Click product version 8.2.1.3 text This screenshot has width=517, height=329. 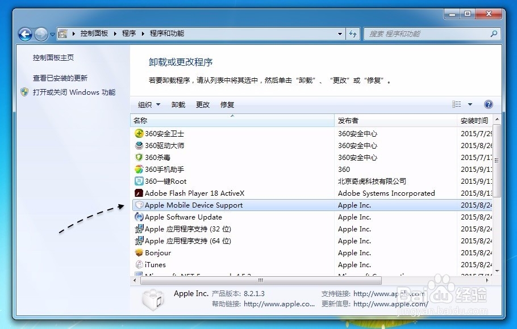254,293
